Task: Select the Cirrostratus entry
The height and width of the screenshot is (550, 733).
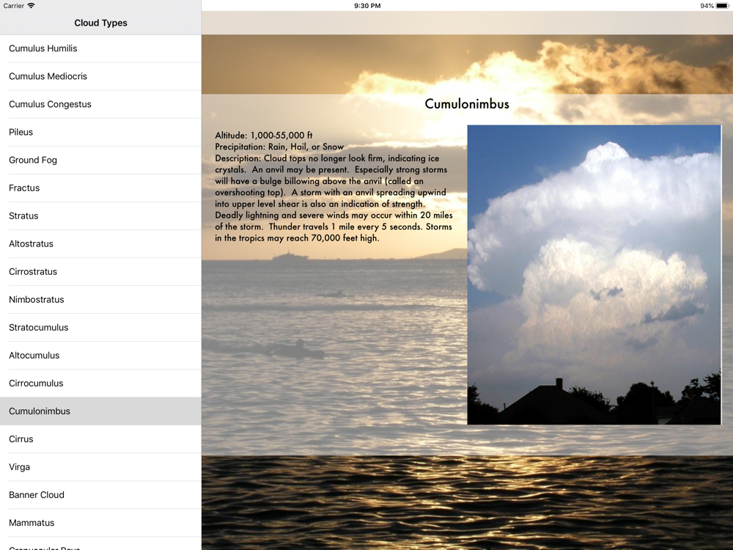Action: 100,272
